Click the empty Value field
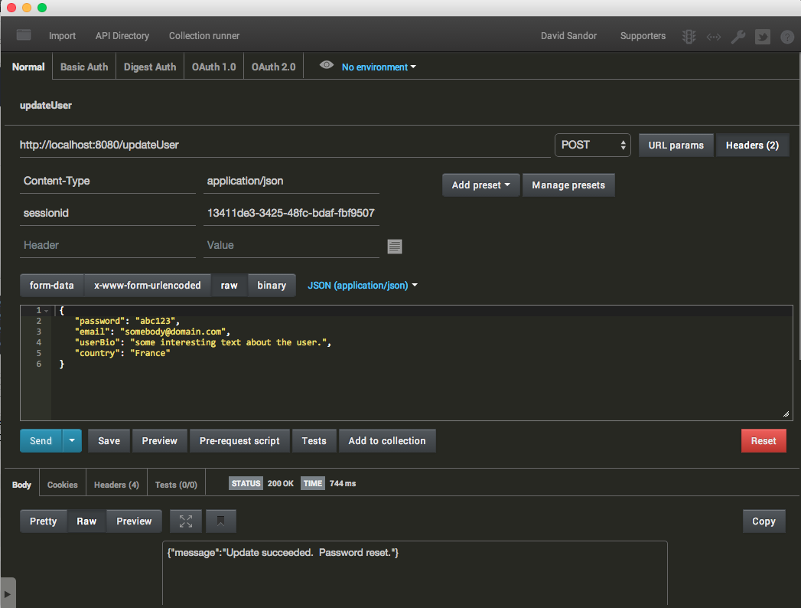This screenshot has width=801, height=608. coord(291,246)
